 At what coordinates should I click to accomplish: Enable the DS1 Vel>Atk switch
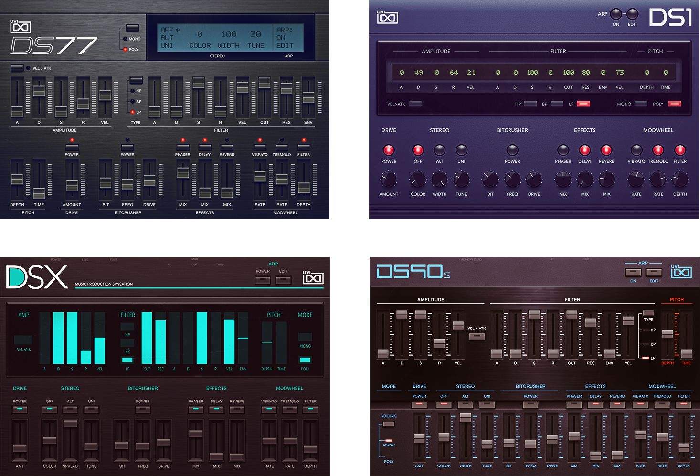pos(415,104)
